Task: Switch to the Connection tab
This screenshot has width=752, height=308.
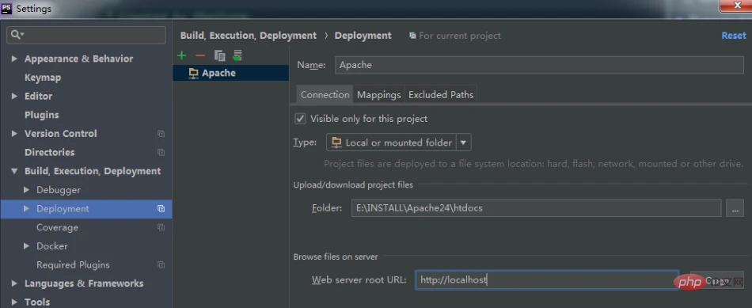Action: coord(325,94)
